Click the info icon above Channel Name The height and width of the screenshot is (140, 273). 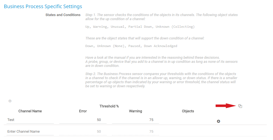coord(10,101)
